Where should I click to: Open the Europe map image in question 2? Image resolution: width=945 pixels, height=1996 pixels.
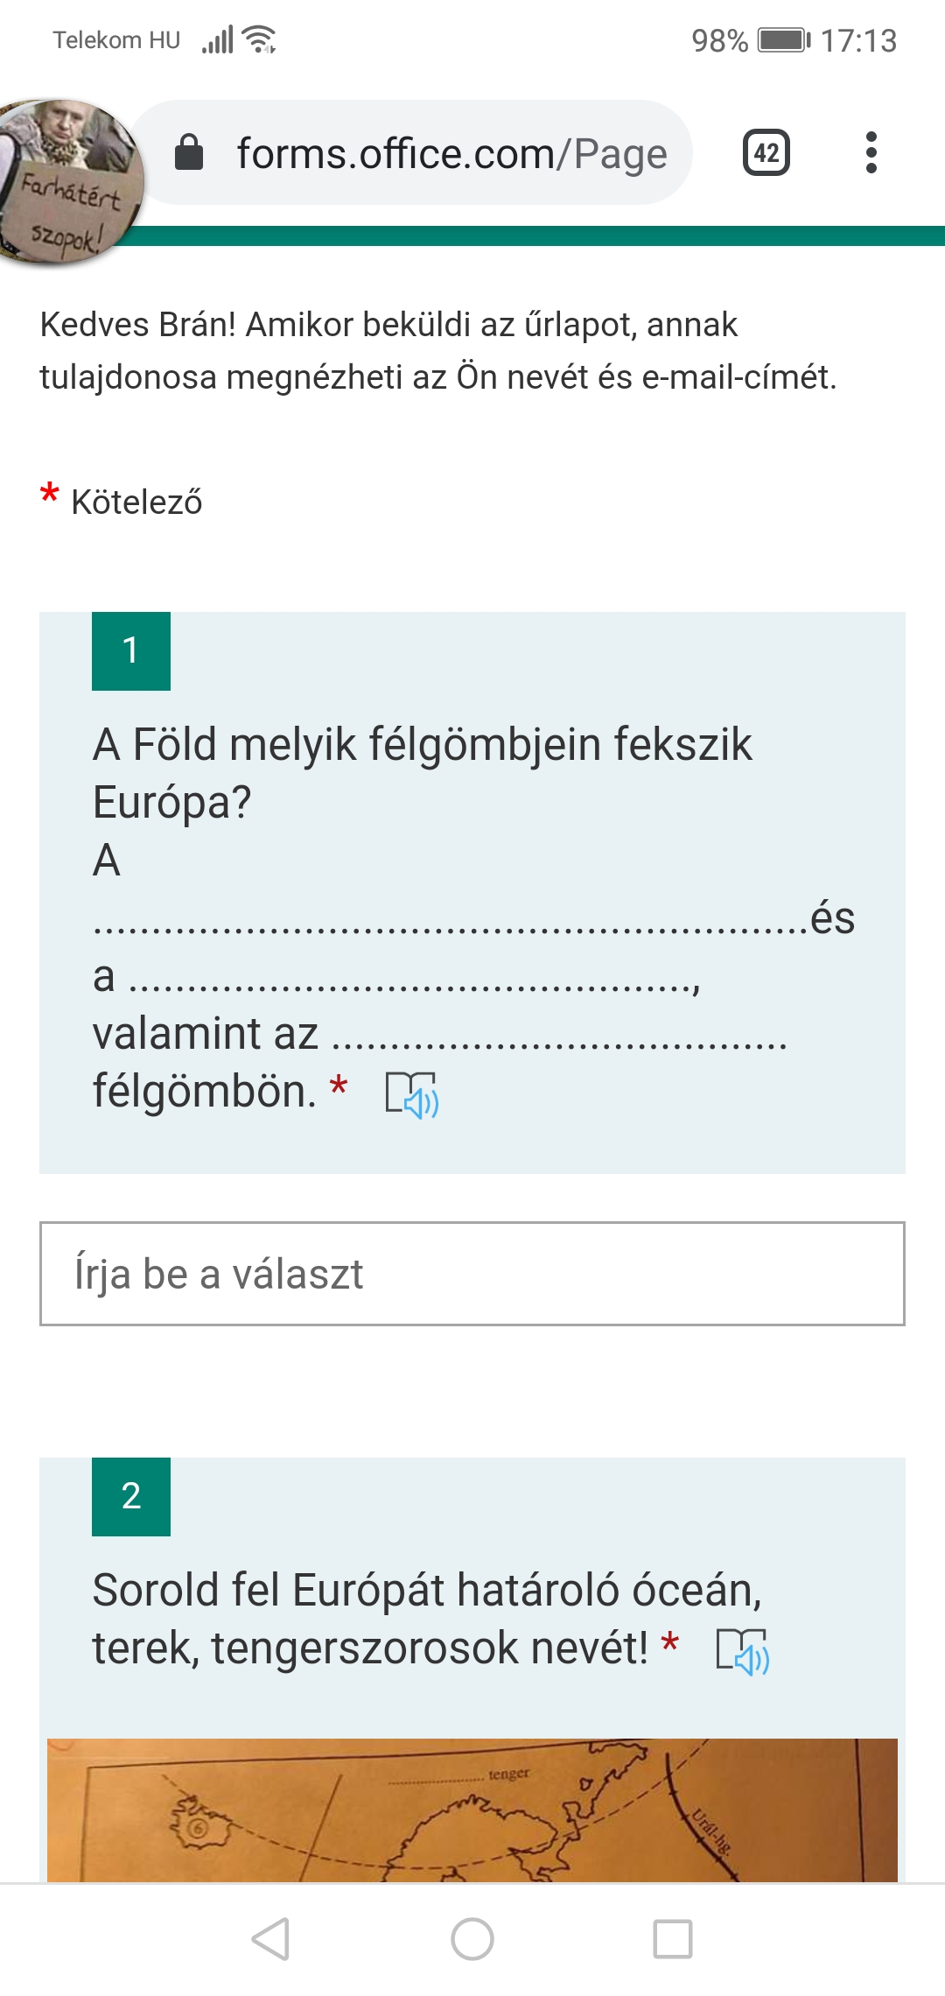(x=472, y=1810)
